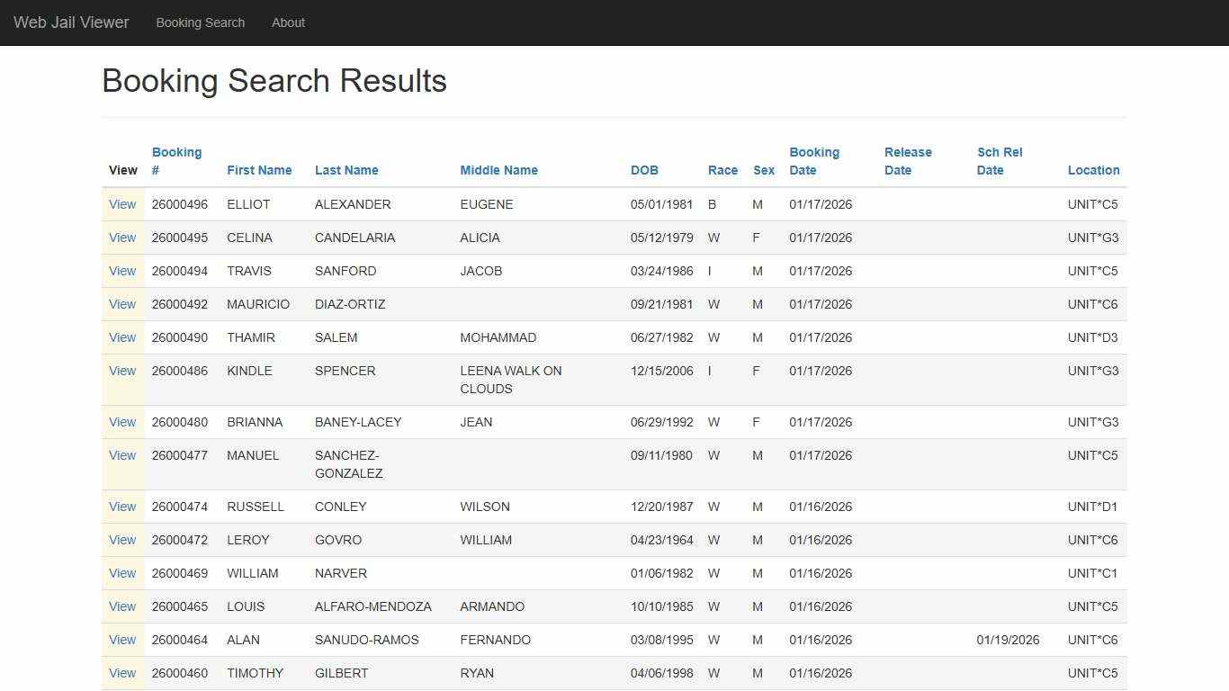The height and width of the screenshot is (691, 1229).
Task: View booking record for TIMOTHY GILBERT
Action: coord(122,673)
